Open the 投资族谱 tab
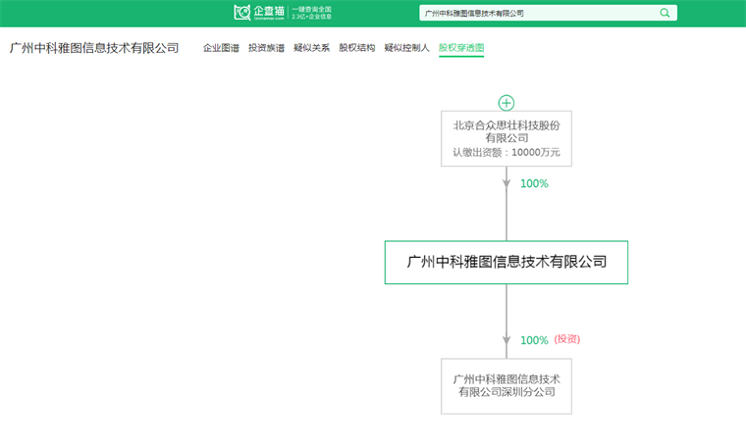Viewport: 746px width, 447px height. 266,48
